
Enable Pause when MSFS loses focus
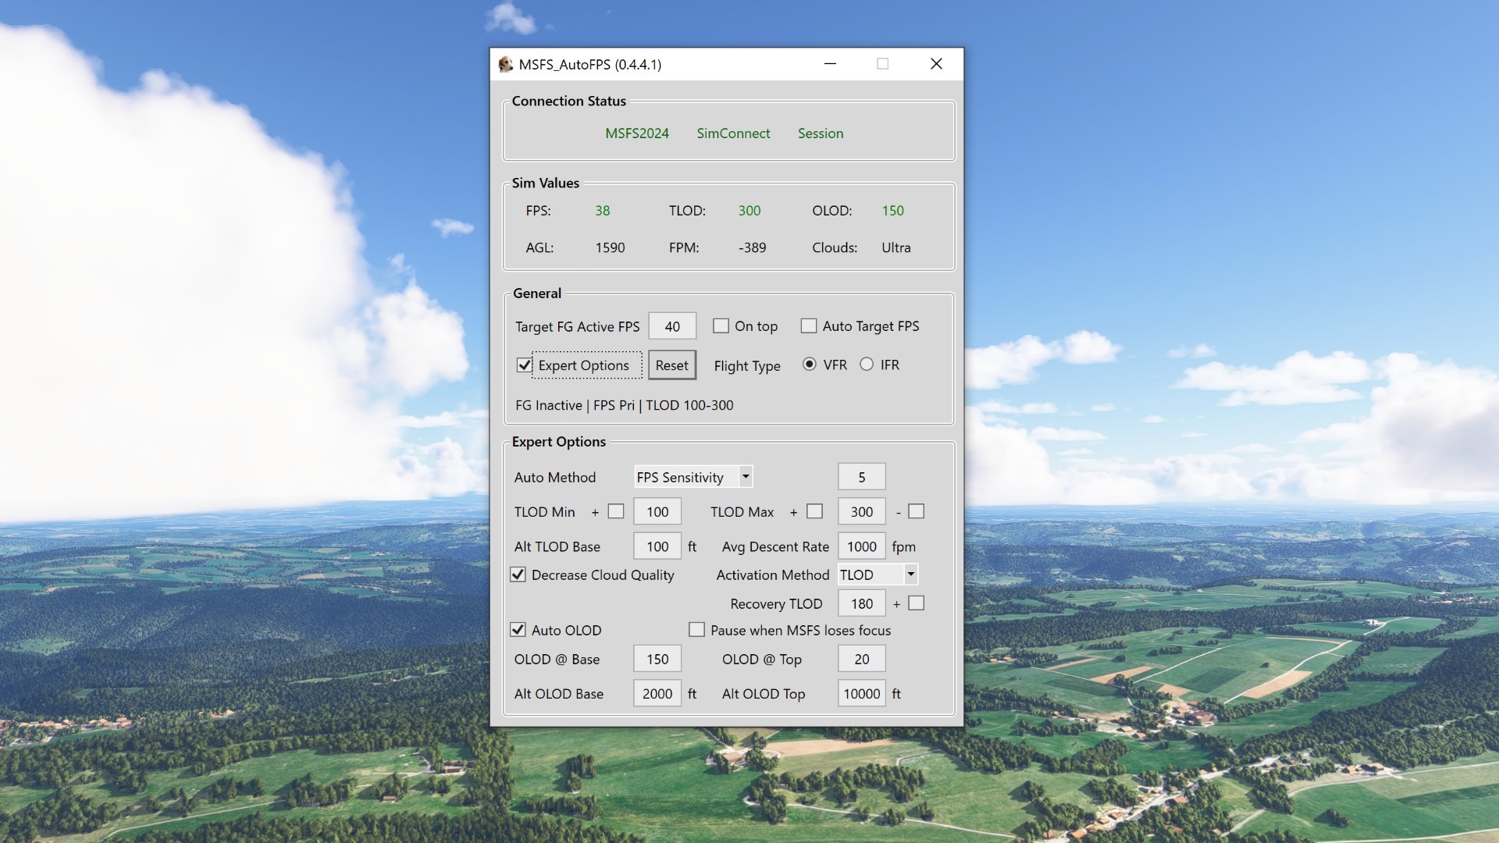click(x=697, y=630)
